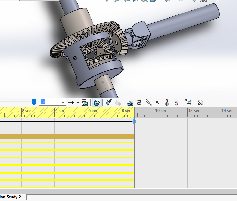Click the 14 sec mark on time ruler

coord(227,111)
